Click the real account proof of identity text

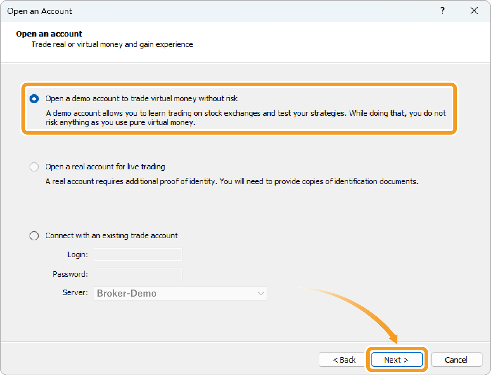[232, 181]
